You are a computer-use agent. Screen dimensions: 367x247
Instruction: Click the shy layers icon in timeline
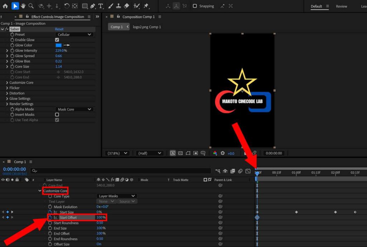225,171
